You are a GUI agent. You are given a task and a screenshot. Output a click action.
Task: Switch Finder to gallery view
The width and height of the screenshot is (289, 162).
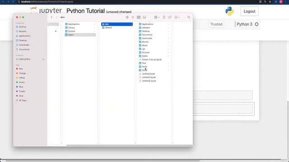144,17
